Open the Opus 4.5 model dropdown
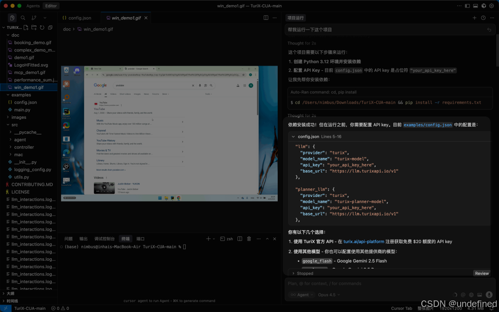Viewport: 499px width, 312px height. coord(329,294)
